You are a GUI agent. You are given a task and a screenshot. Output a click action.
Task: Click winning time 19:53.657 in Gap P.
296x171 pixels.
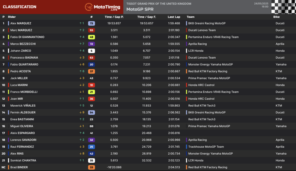114,23
